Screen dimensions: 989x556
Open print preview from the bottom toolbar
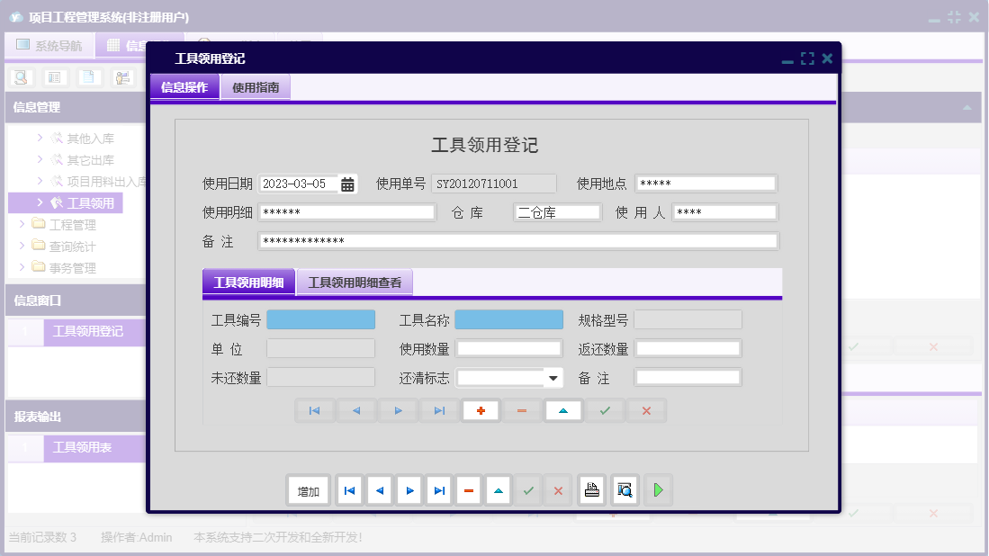tap(625, 489)
